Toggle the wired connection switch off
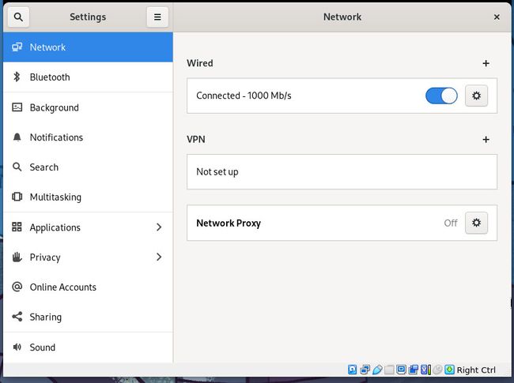This screenshot has width=514, height=383. [441, 96]
